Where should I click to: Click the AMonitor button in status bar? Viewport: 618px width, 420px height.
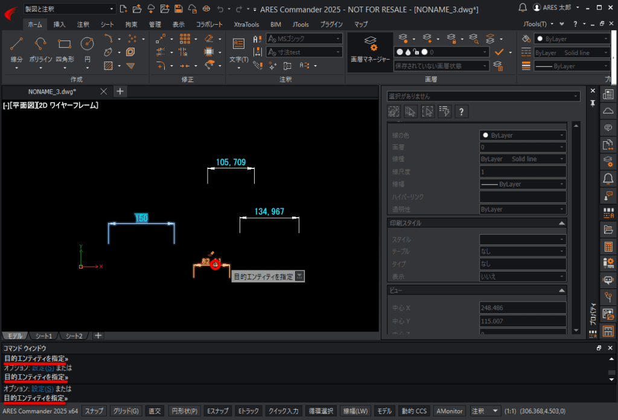coord(449,411)
